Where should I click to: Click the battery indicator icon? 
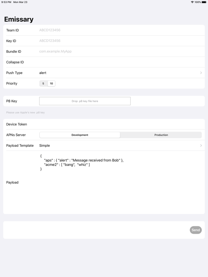(204, 2)
